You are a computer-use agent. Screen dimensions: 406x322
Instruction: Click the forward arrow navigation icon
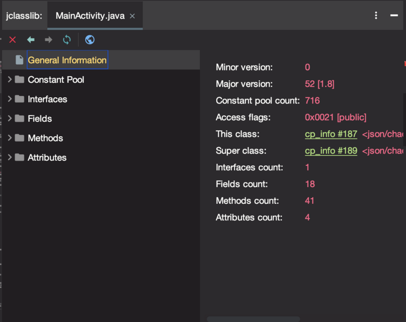click(x=49, y=40)
